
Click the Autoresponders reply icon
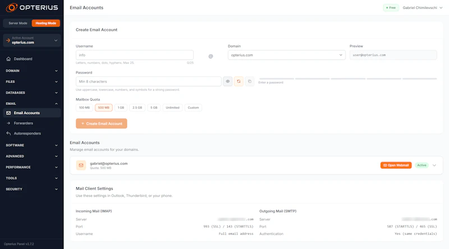[x=8, y=133]
